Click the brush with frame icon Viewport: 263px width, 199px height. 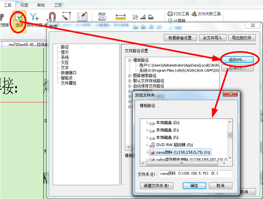pyautogui.click(x=67, y=16)
